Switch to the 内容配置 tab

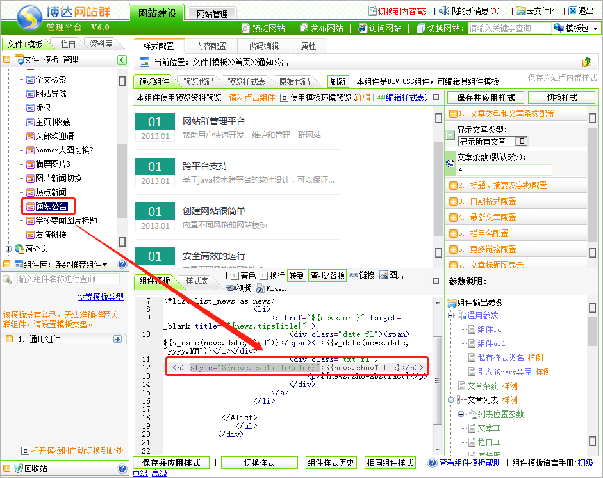point(211,46)
